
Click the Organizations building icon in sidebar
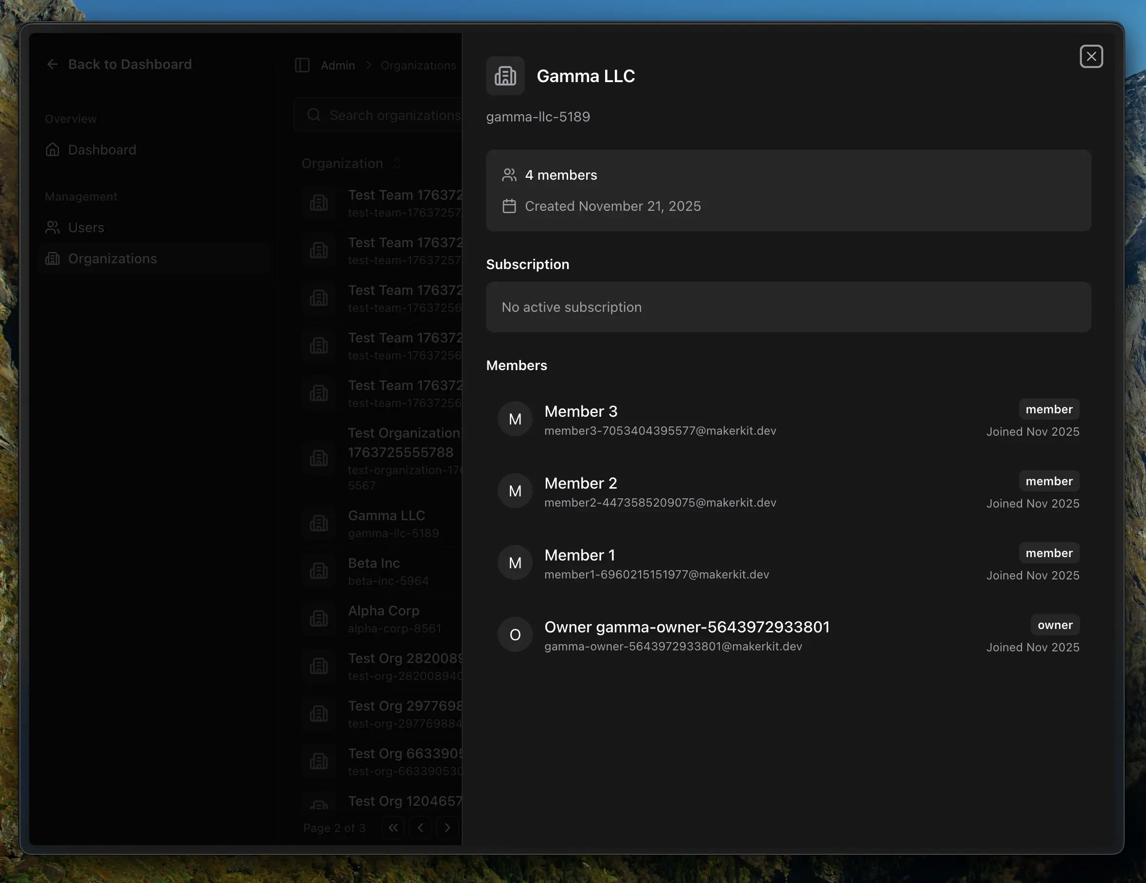(x=52, y=258)
